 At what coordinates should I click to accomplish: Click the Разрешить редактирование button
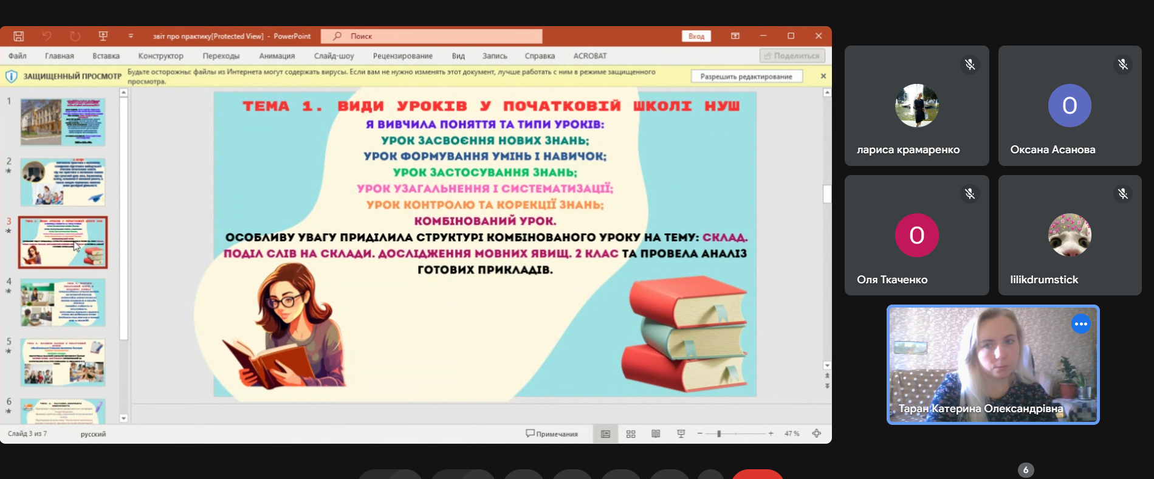746,77
